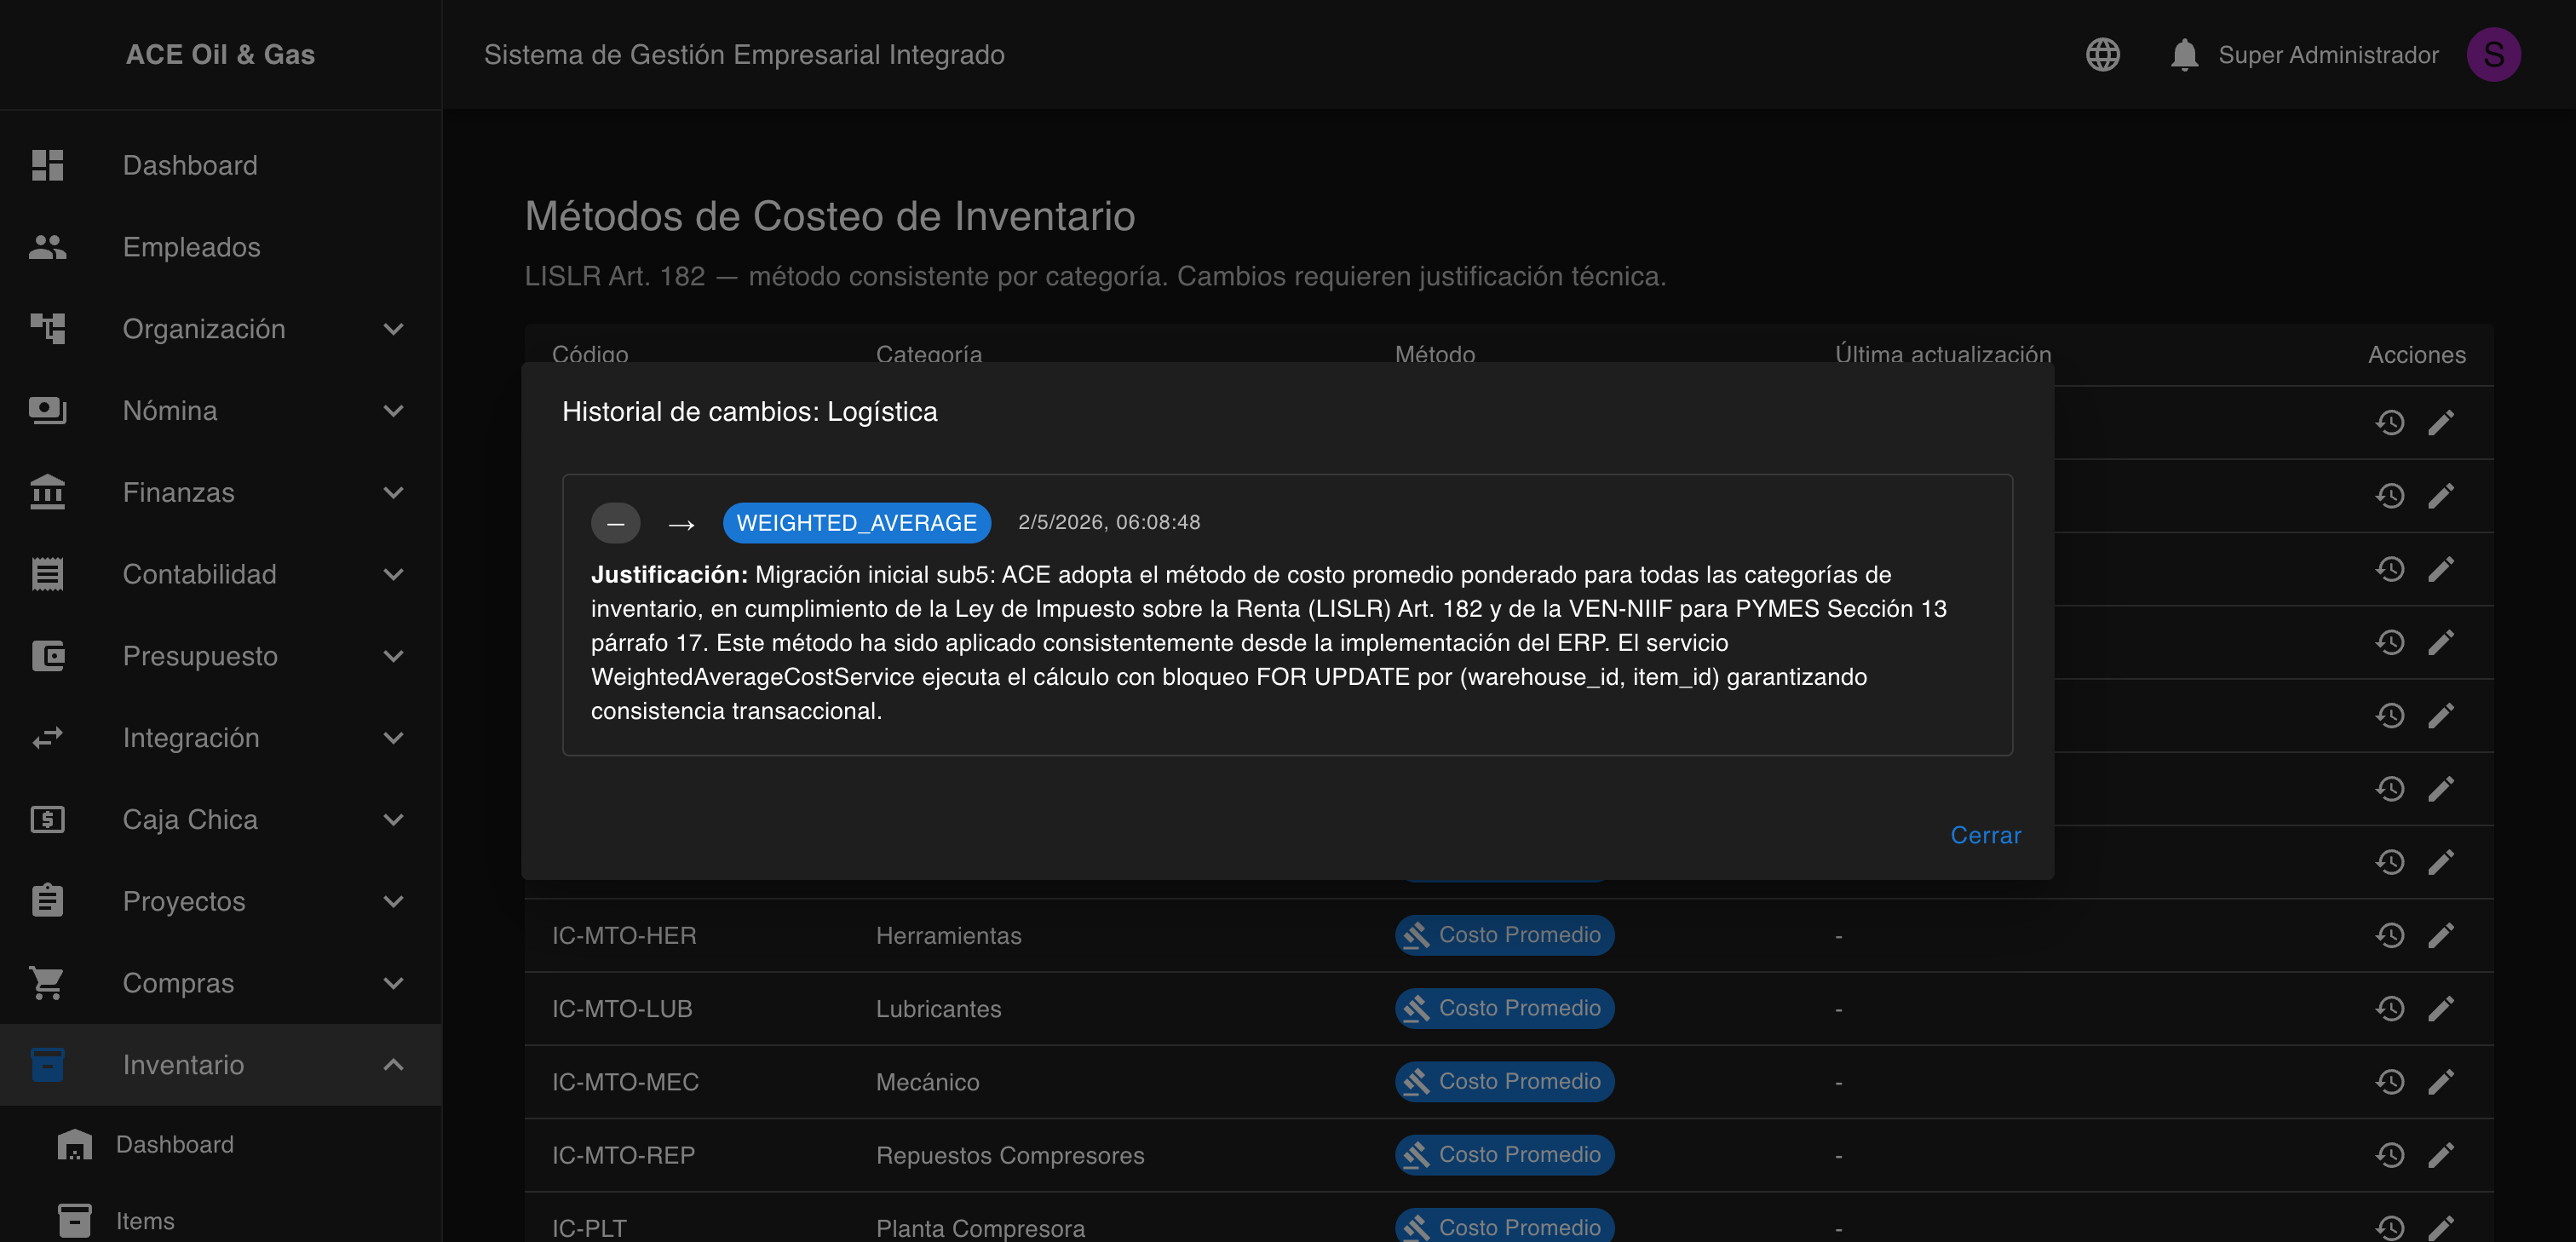Image resolution: width=2576 pixels, height=1242 pixels.
Task: Click the Planta Compresora category cell
Action: coord(980,1228)
